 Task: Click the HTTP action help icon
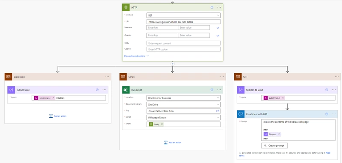[212, 7]
